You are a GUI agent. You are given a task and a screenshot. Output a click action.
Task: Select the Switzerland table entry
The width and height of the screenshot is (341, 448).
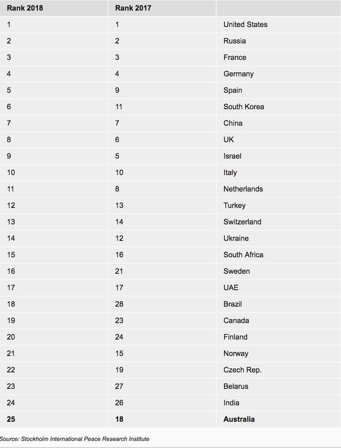(242, 222)
